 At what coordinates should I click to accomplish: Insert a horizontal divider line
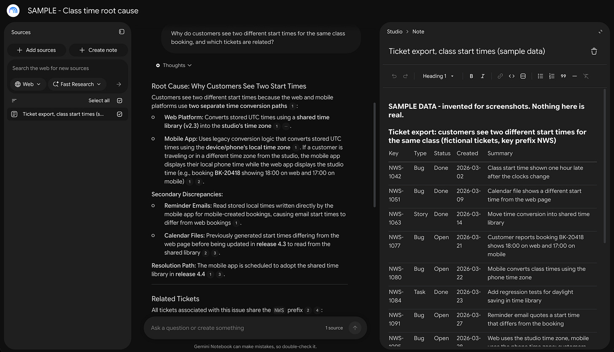pos(574,76)
